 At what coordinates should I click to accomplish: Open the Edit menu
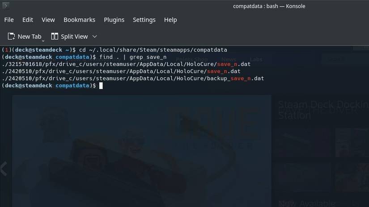point(28,20)
